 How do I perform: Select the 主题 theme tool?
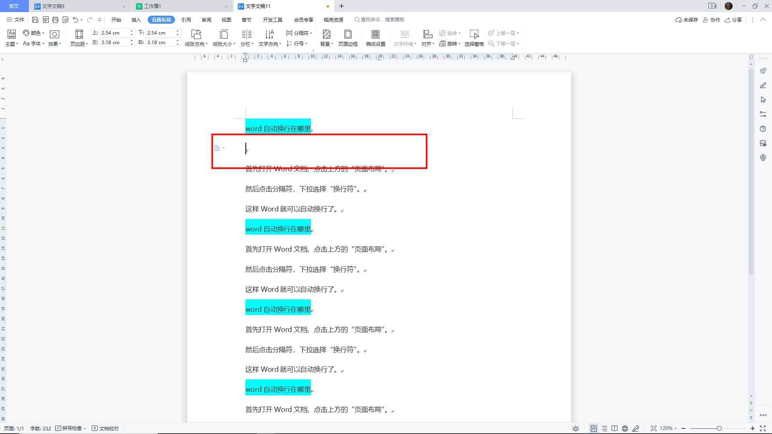(x=11, y=37)
